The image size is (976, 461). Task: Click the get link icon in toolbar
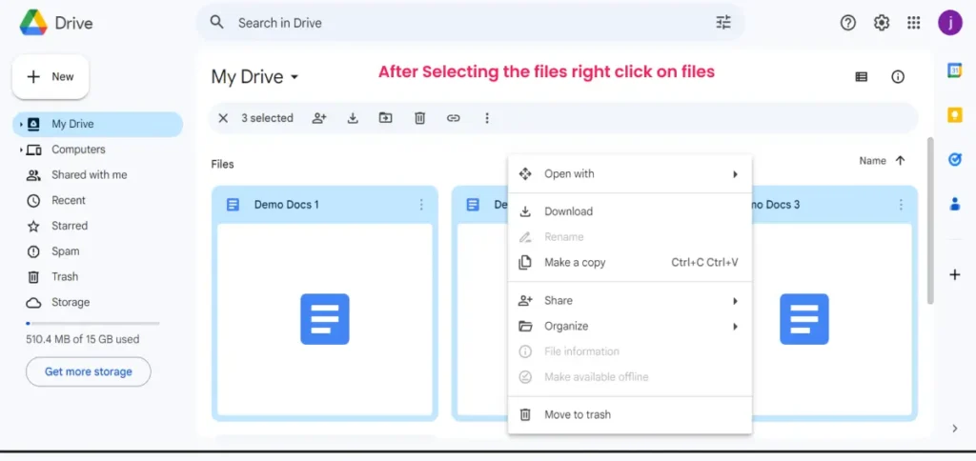[x=454, y=118]
